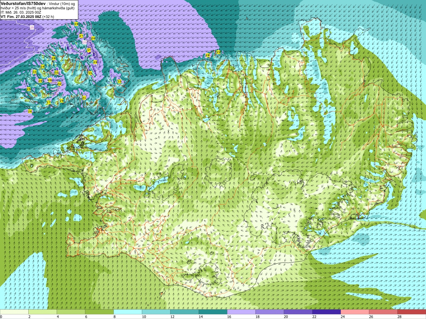
Task: Click the legend scale label 18
Action: [x=257, y=317]
